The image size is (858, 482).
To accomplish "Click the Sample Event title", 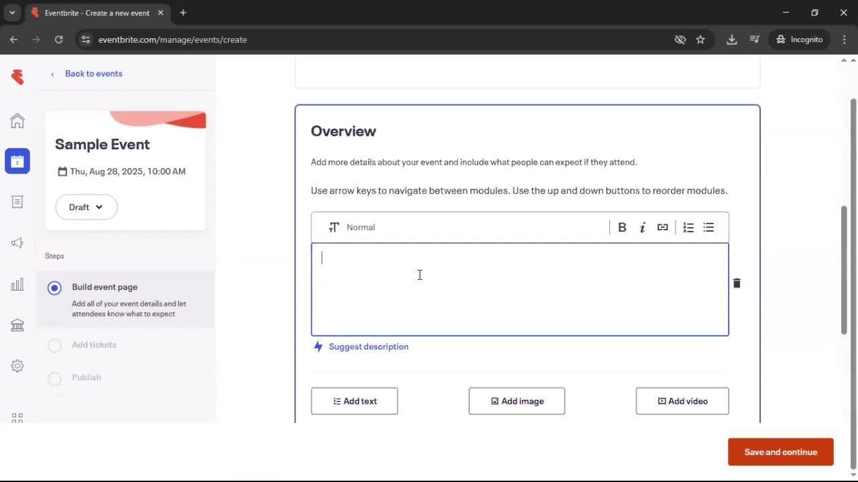I will [x=103, y=144].
